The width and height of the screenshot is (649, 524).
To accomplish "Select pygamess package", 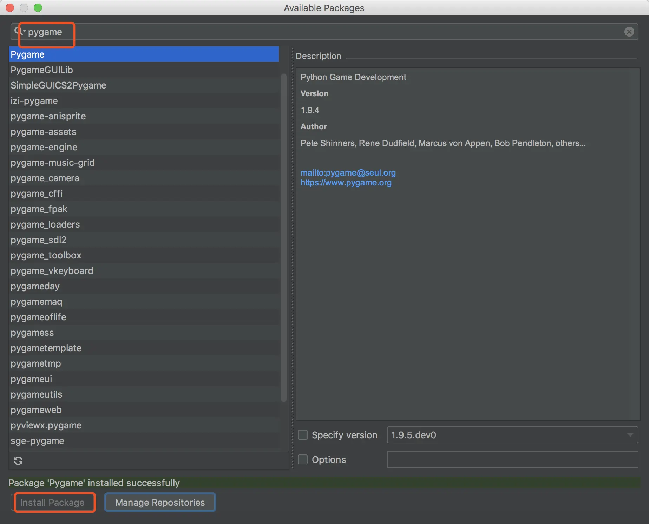I will coord(144,333).
